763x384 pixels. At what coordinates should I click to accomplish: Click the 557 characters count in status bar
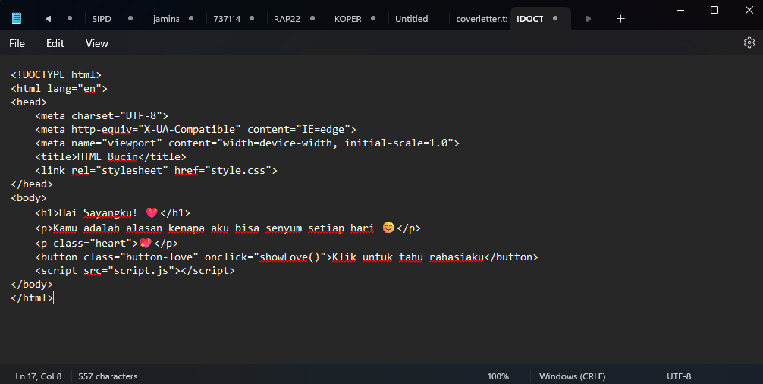pos(108,376)
